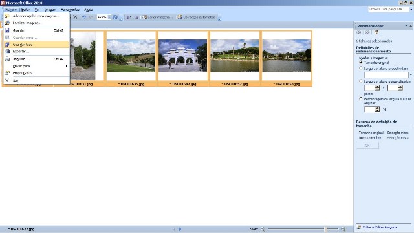Click the delete X toolbar icon

coord(75,17)
